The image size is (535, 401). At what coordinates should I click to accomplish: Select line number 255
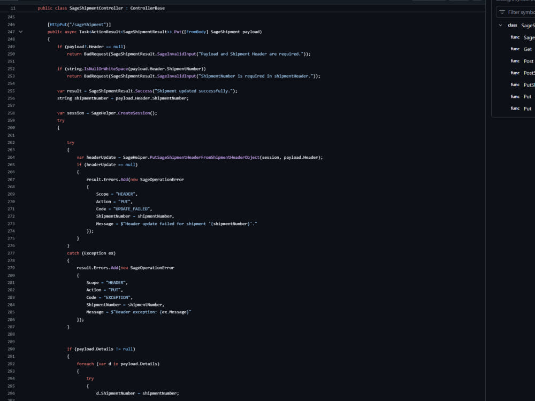tap(11, 91)
